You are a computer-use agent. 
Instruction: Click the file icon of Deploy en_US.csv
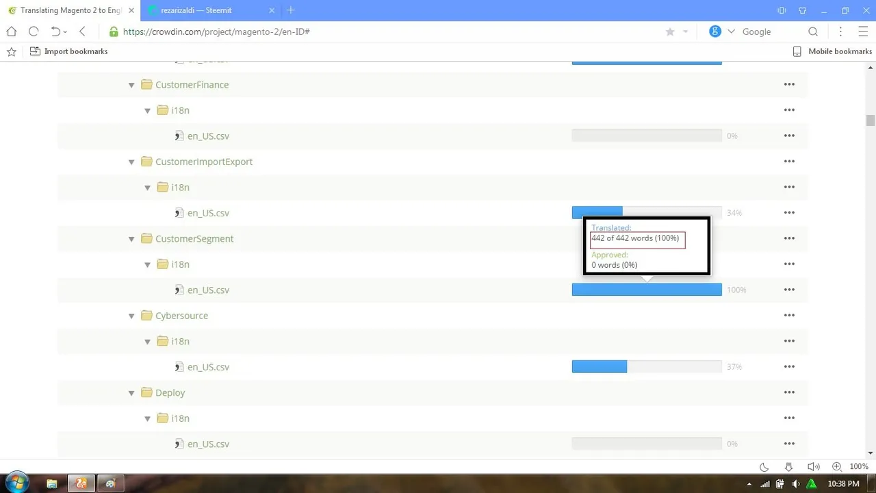179,444
